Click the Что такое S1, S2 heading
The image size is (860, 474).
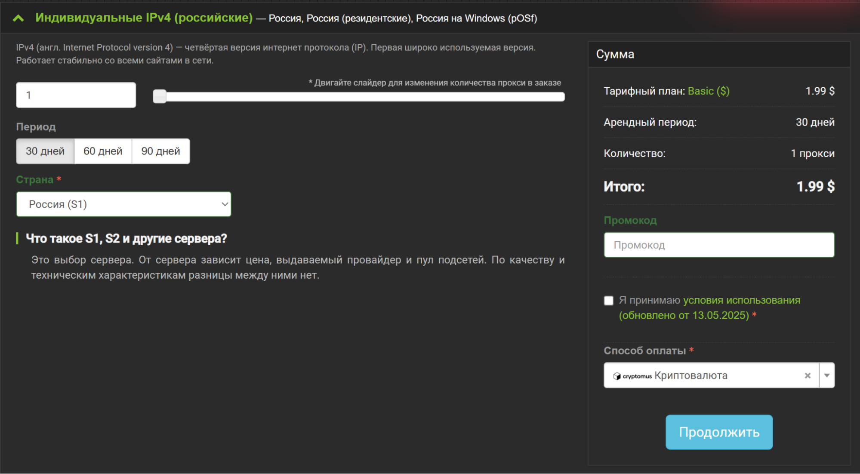pos(126,238)
